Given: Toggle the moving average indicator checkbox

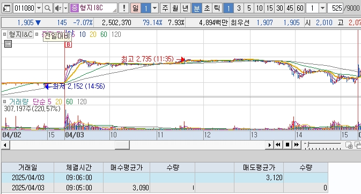Looking at the screenshot, I should click(x=36, y=34).
